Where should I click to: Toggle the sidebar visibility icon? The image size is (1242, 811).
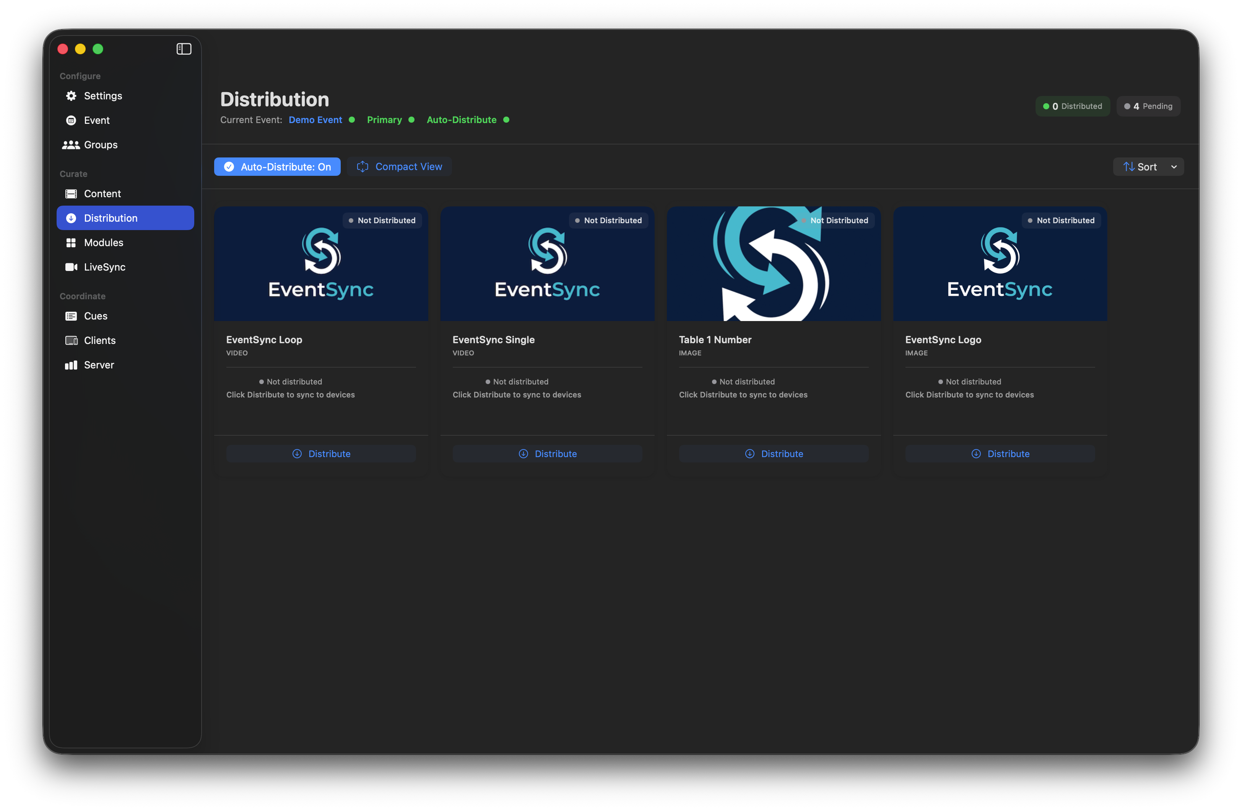pyautogui.click(x=184, y=49)
